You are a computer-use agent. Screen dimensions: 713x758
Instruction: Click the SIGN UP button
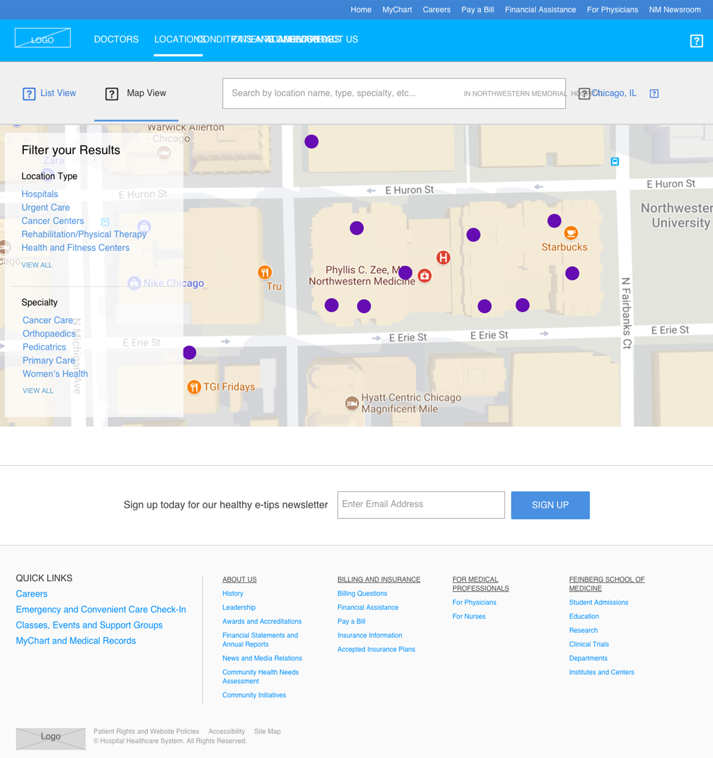point(550,505)
